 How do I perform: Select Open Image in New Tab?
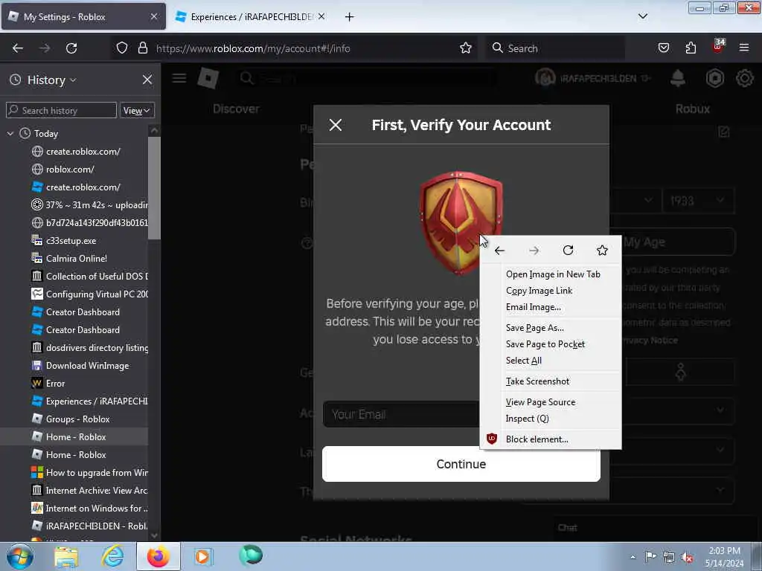coord(553,274)
